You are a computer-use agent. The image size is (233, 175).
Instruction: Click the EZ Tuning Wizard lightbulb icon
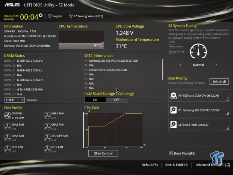tap(71, 16)
